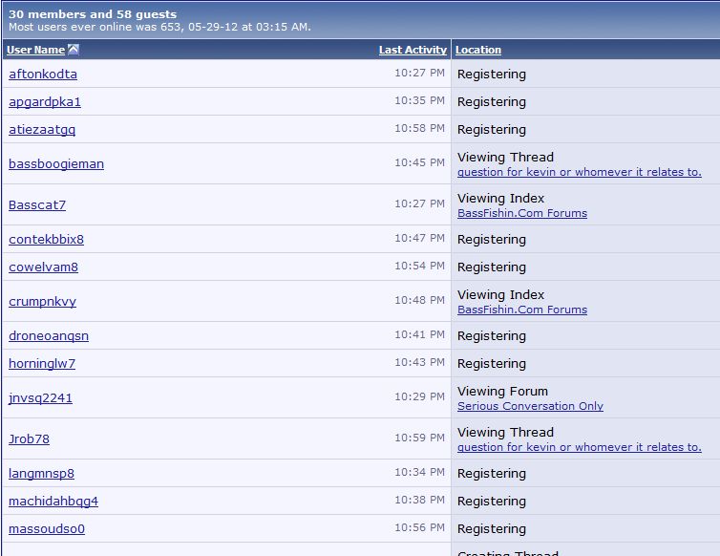The image size is (720, 556).
Task: Open contekbbix8 profile
Action: click(46, 240)
